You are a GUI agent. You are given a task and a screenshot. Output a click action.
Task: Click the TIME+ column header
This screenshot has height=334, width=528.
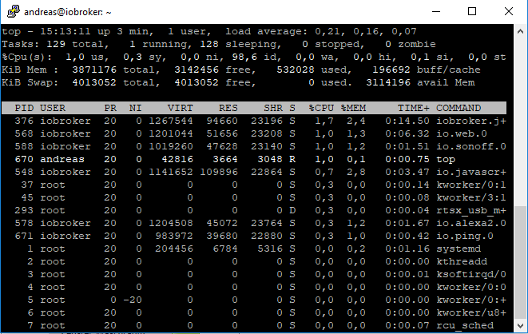pos(414,108)
